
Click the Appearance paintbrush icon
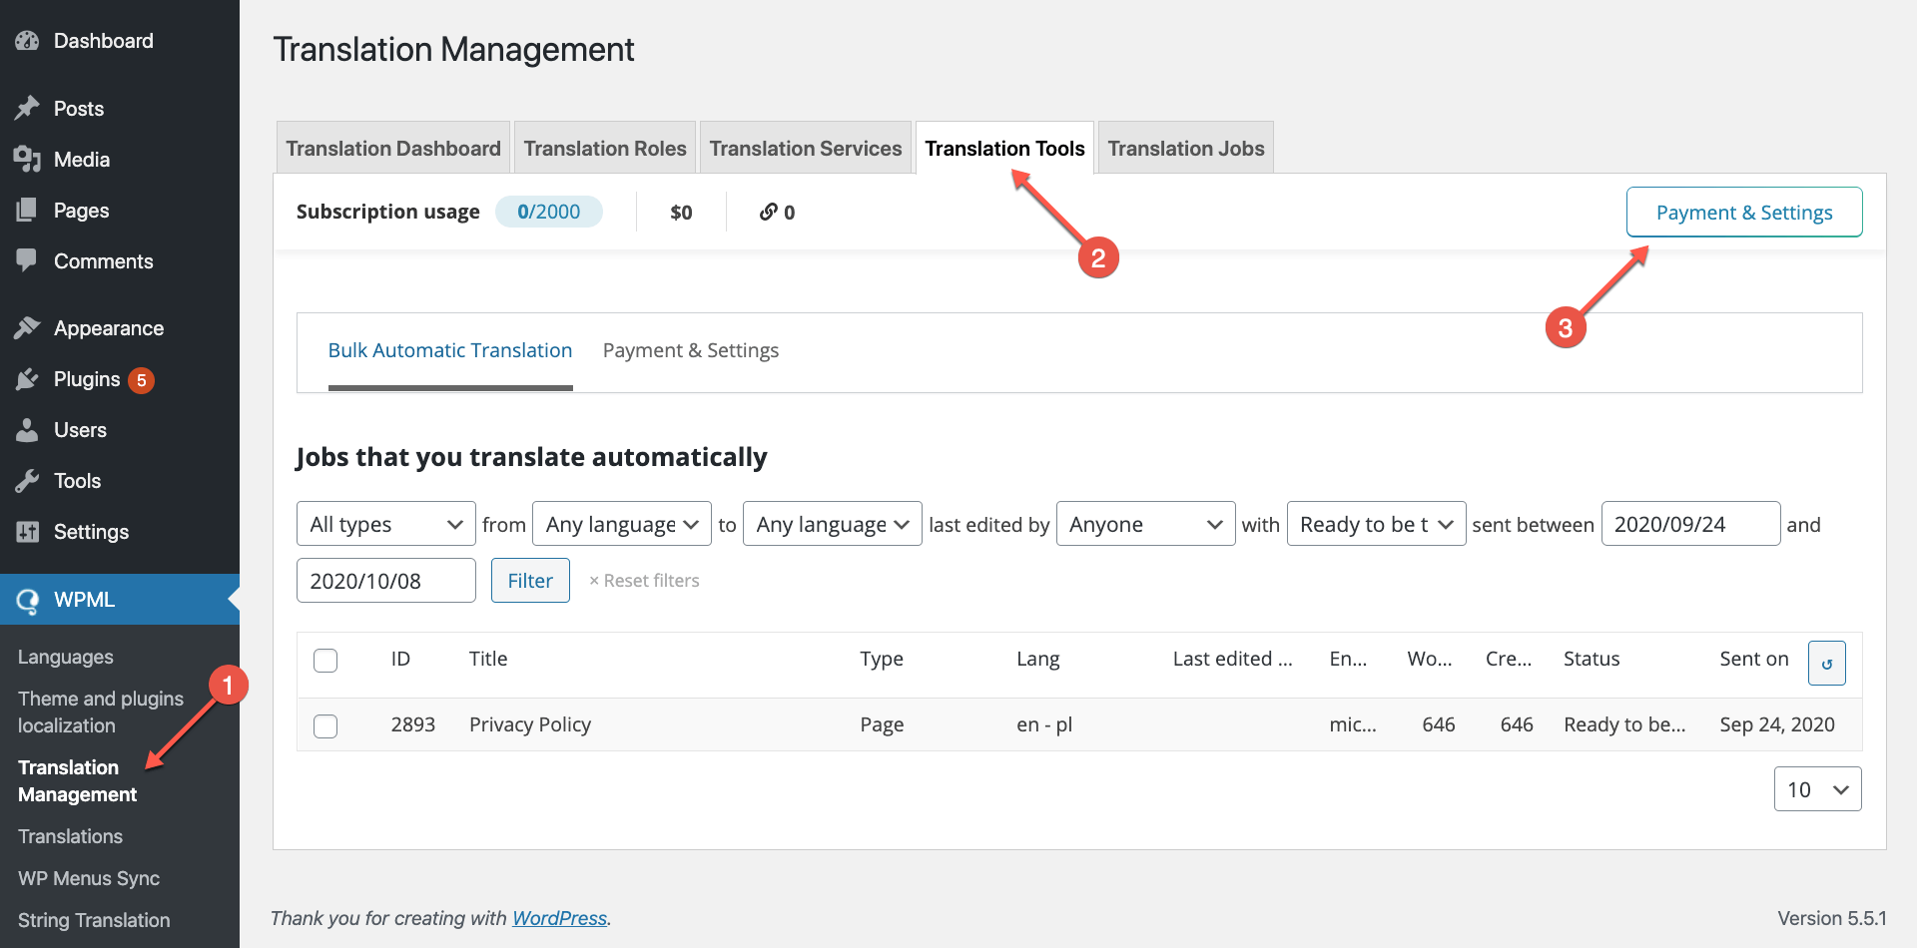click(x=27, y=327)
